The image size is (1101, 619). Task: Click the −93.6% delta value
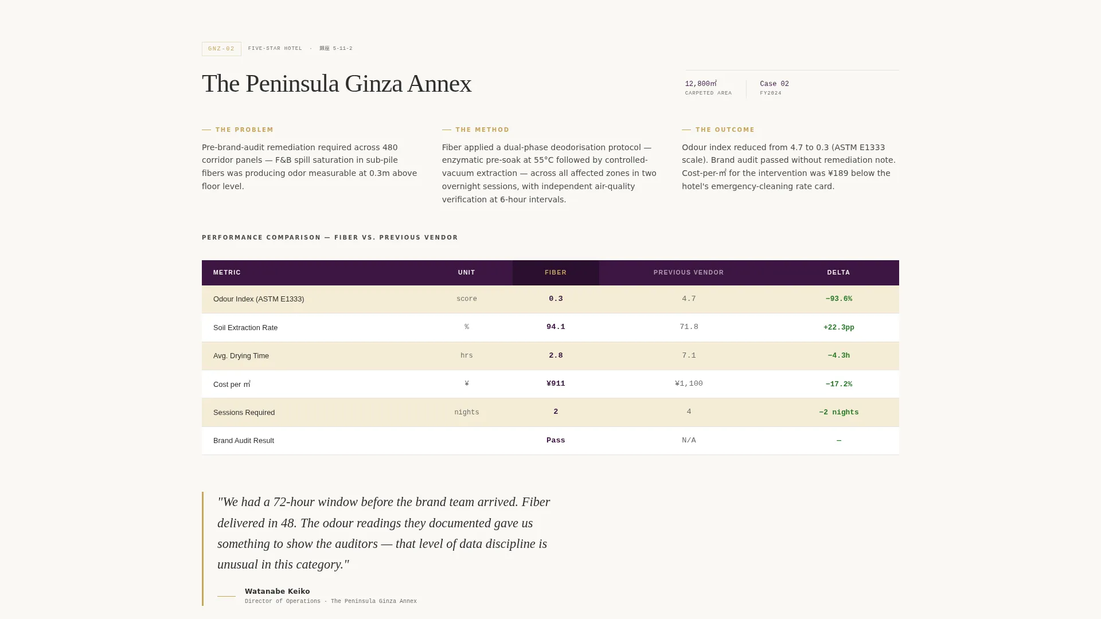pyautogui.click(x=838, y=299)
